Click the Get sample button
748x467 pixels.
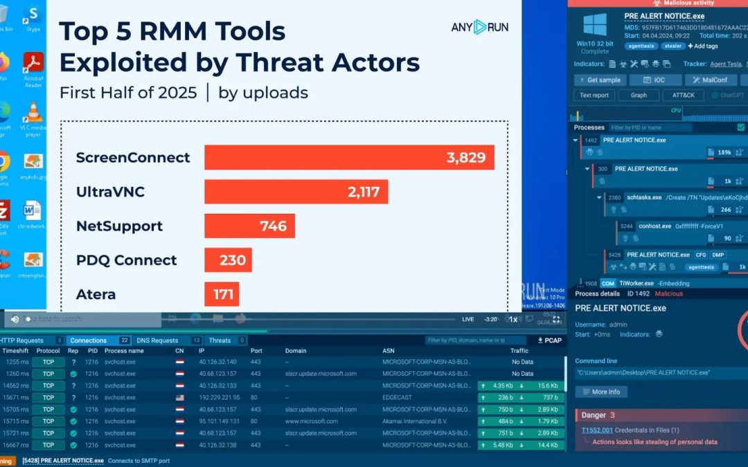tap(599, 80)
